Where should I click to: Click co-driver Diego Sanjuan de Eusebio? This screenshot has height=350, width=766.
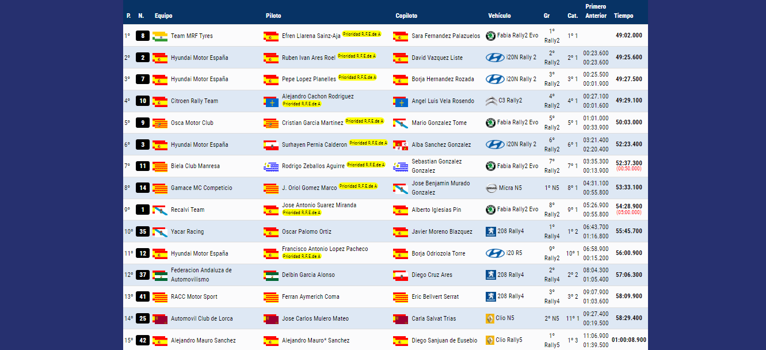(444, 340)
